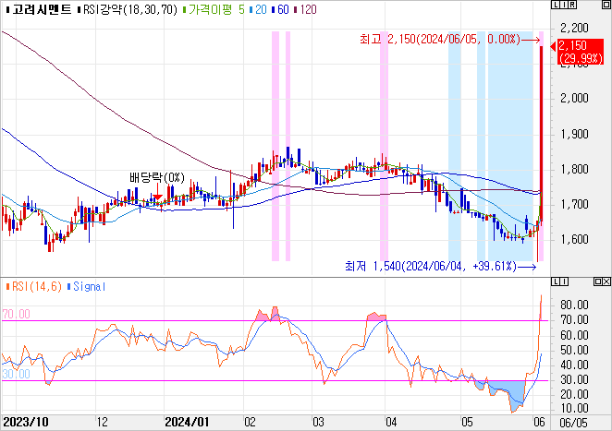Click the tall red candle on 06/05
This screenshot has height=431, width=612.
[x=542, y=133]
